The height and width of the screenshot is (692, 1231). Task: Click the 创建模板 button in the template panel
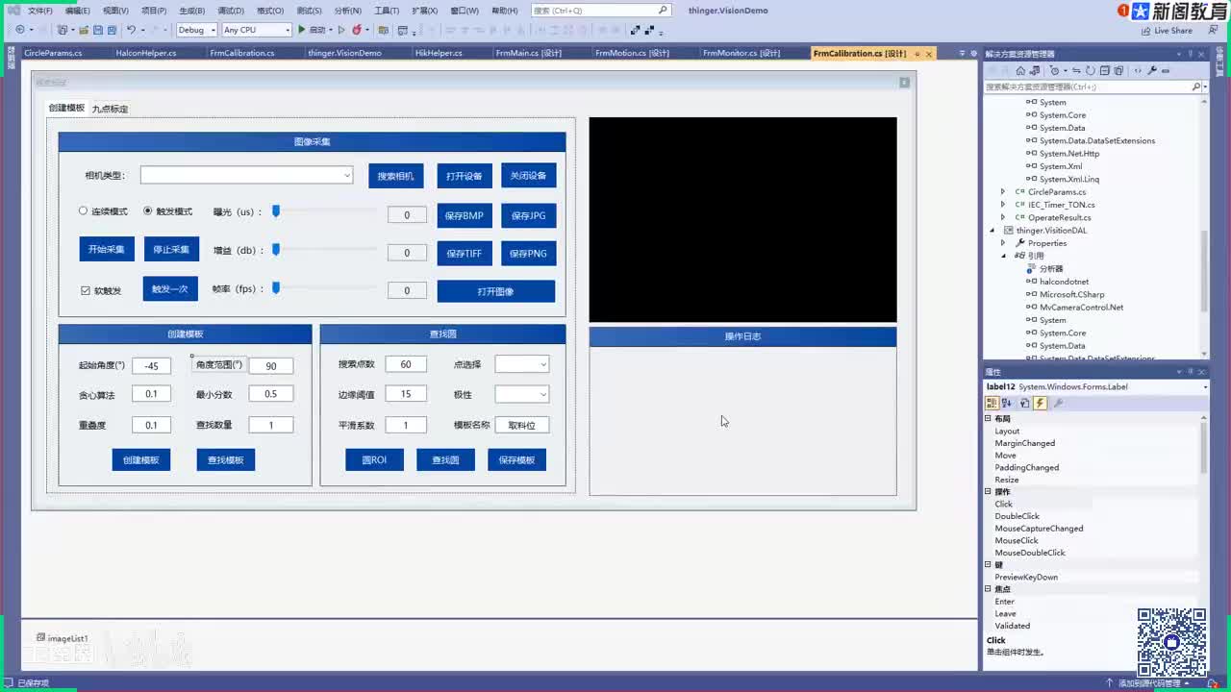[141, 459]
